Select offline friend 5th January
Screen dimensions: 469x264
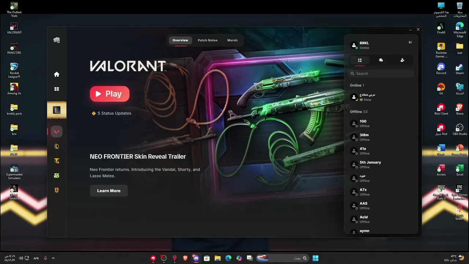[x=381, y=165]
